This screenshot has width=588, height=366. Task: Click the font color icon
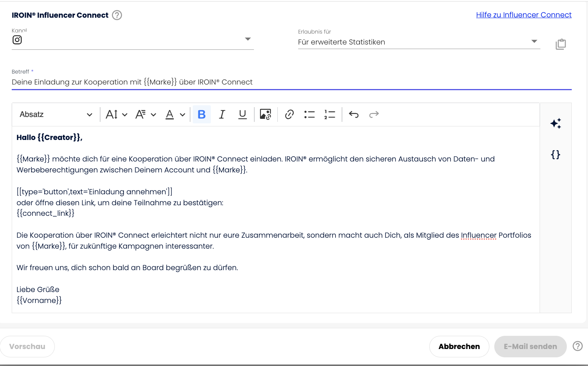170,114
